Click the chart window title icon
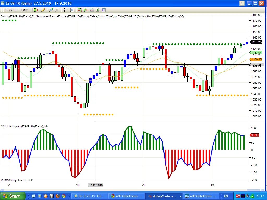The width and height of the screenshot is (267, 200). click(3, 3)
